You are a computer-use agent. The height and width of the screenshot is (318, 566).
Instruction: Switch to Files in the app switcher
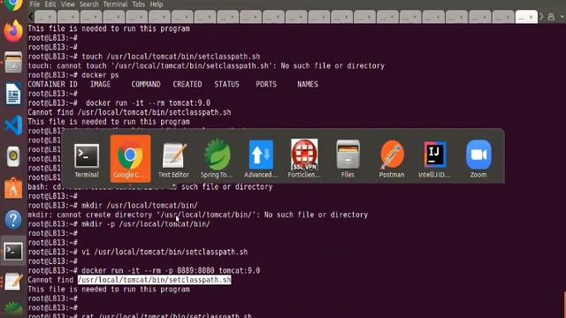click(348, 159)
